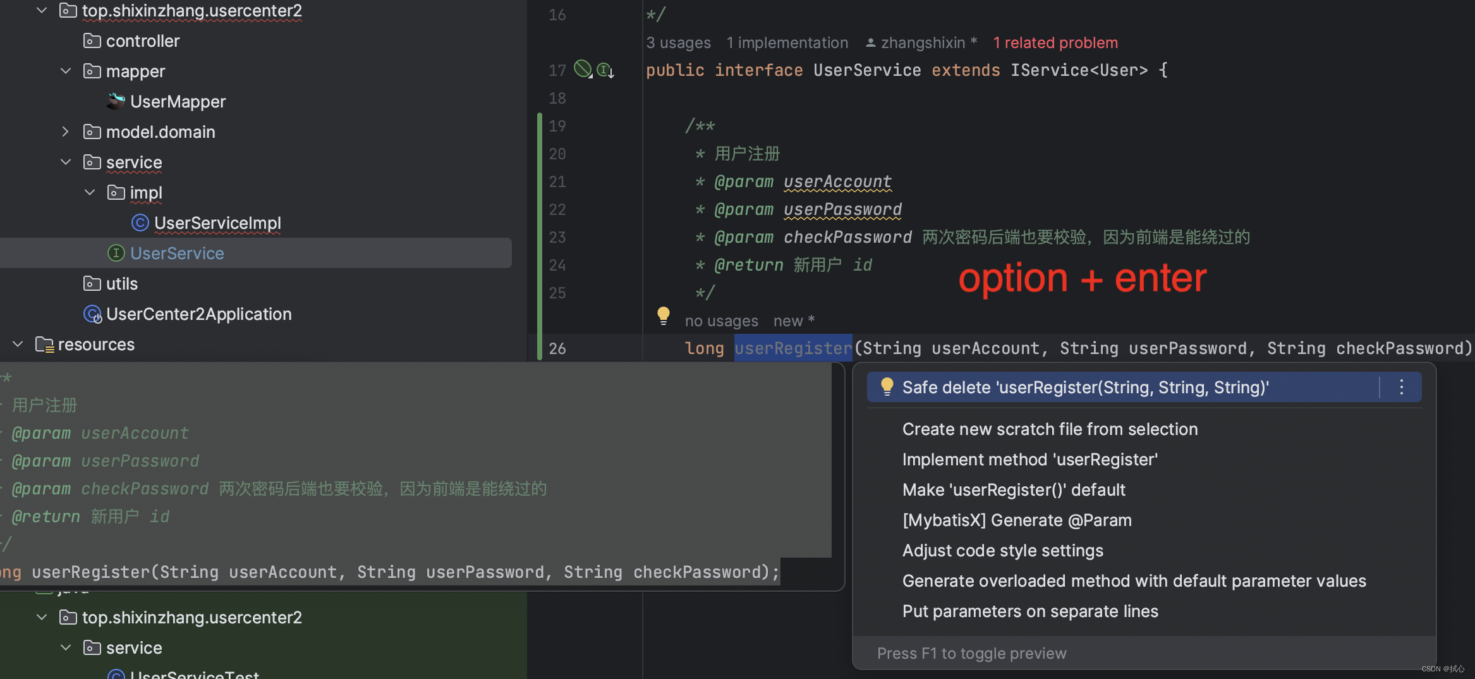
Task: Click the resources folder icon
Action: (x=44, y=344)
